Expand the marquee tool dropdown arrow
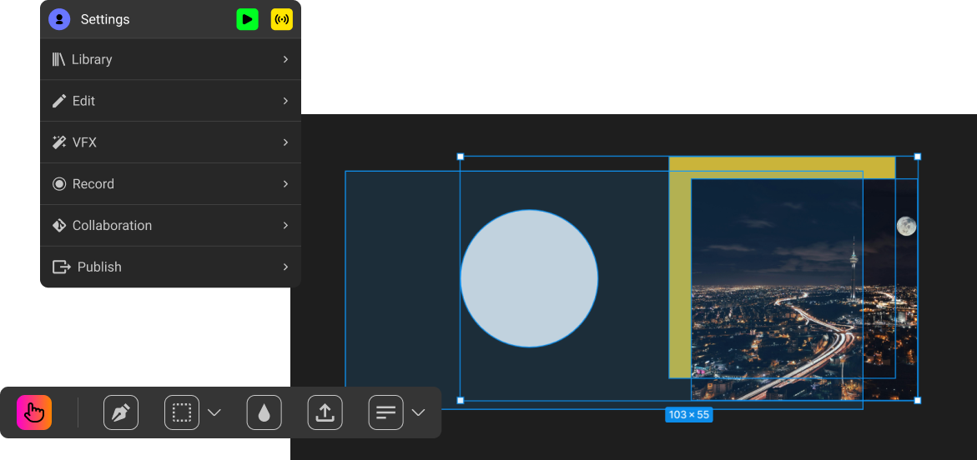This screenshot has width=977, height=460. pos(214,412)
